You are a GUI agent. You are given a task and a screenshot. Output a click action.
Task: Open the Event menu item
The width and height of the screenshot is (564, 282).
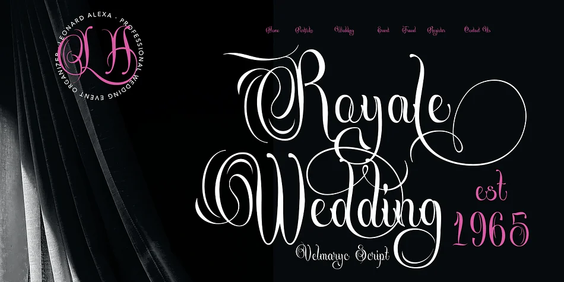click(383, 30)
